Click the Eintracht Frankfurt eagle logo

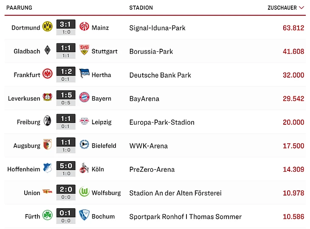click(47, 75)
